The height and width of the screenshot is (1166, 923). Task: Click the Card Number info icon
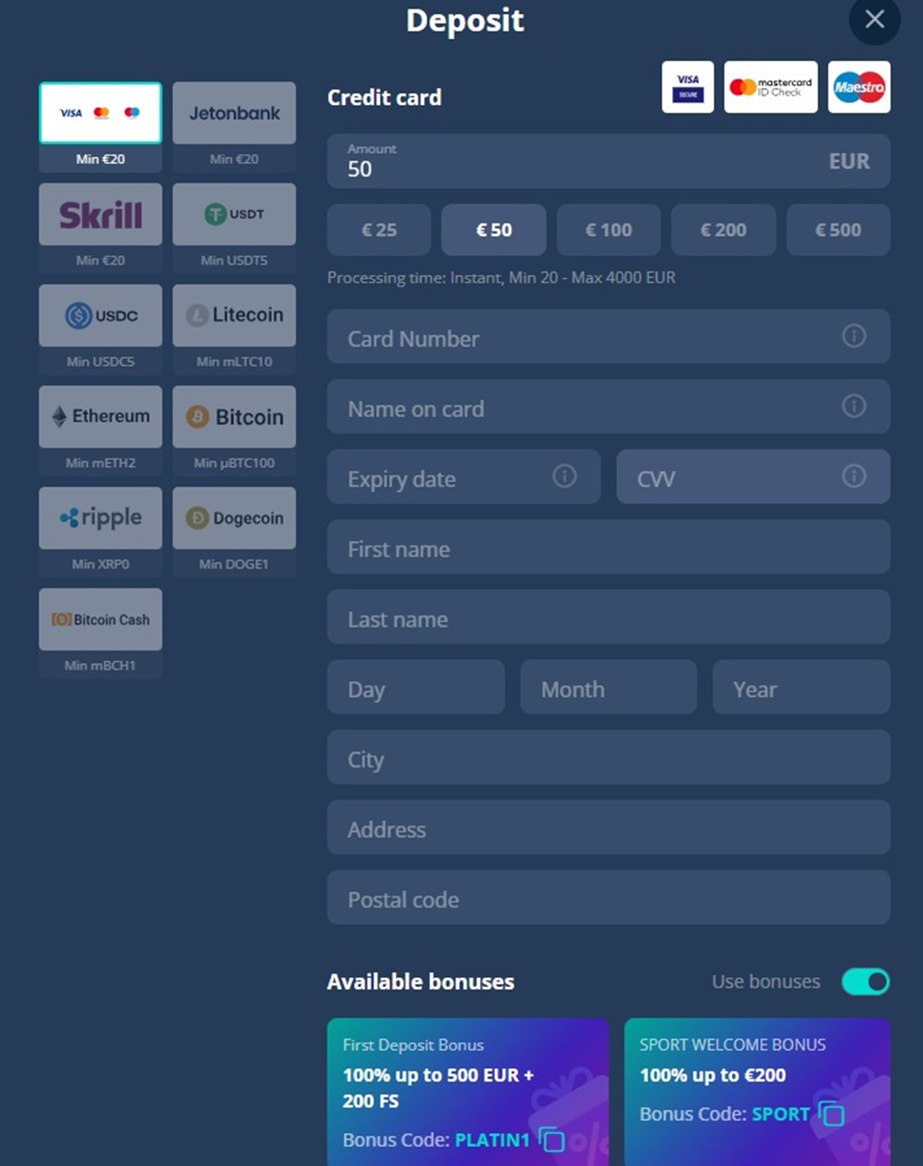tap(853, 336)
